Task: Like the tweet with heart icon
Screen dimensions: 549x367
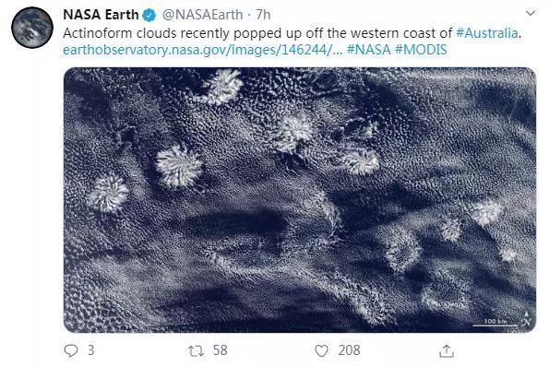Action: point(321,350)
